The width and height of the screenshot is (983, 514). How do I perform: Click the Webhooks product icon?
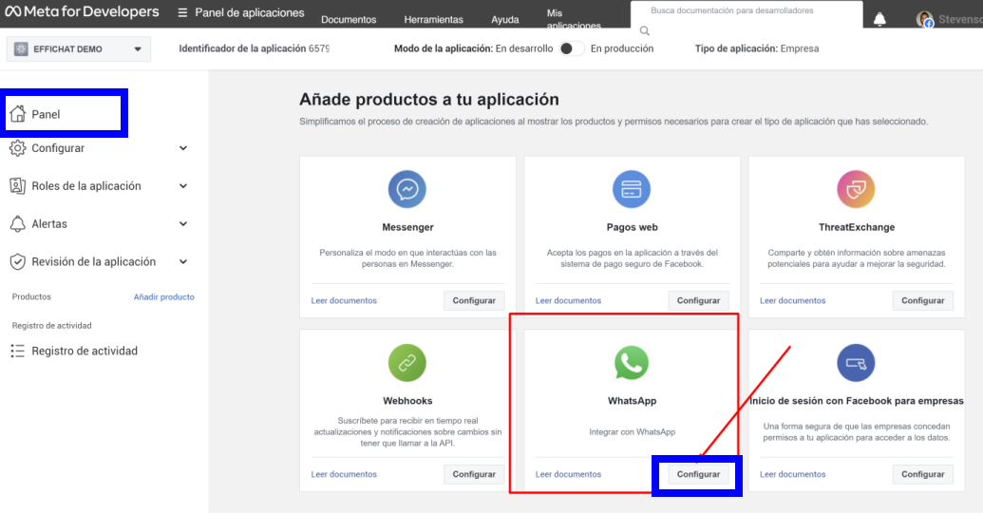406,362
